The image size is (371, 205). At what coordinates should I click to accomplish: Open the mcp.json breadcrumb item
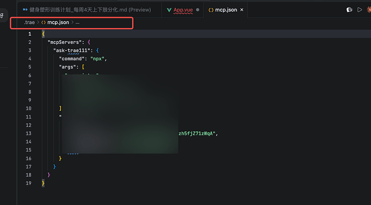pos(58,22)
